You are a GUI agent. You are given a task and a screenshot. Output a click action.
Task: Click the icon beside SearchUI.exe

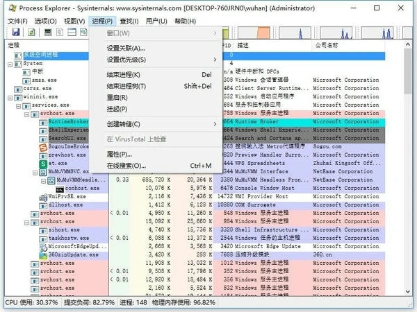pos(43,139)
